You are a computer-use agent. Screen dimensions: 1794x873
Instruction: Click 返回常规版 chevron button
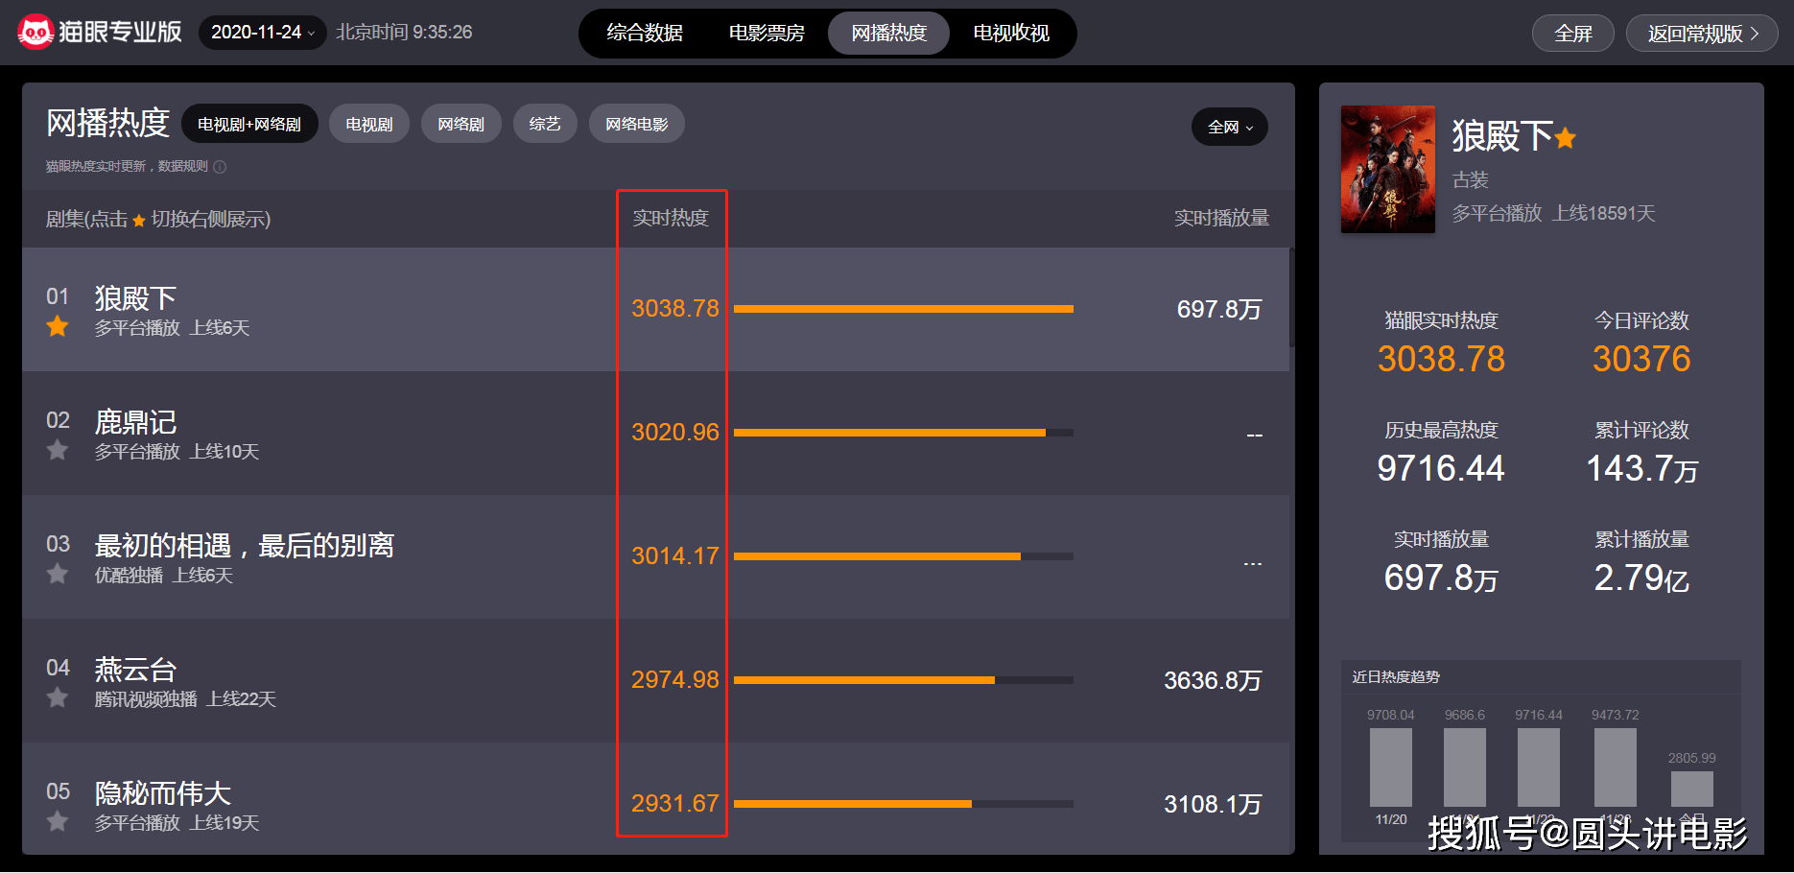1702,34
